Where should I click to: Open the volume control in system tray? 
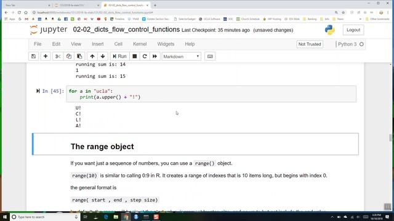tap(358, 217)
